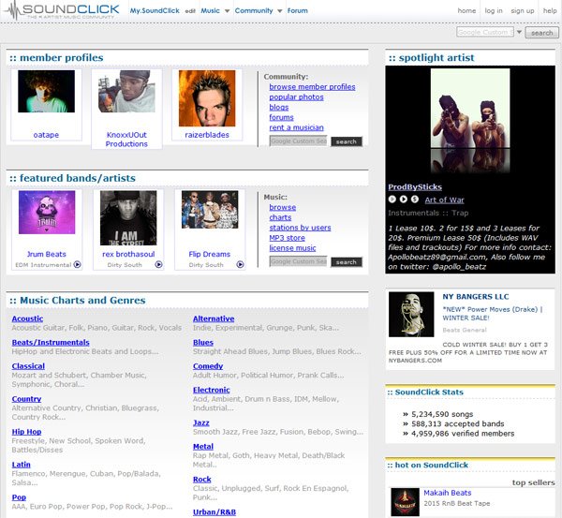Open MP3 store link

pos(288,238)
